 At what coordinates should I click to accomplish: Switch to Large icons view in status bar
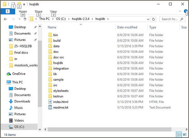[185, 135]
